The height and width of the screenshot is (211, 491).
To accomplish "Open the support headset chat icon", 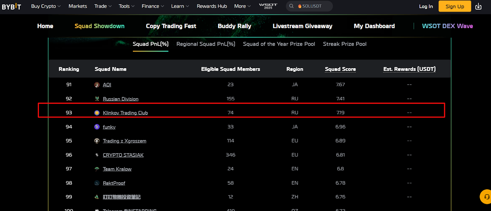I will pyautogui.click(x=487, y=197).
